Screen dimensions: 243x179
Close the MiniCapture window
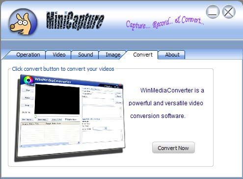coord(229,12)
